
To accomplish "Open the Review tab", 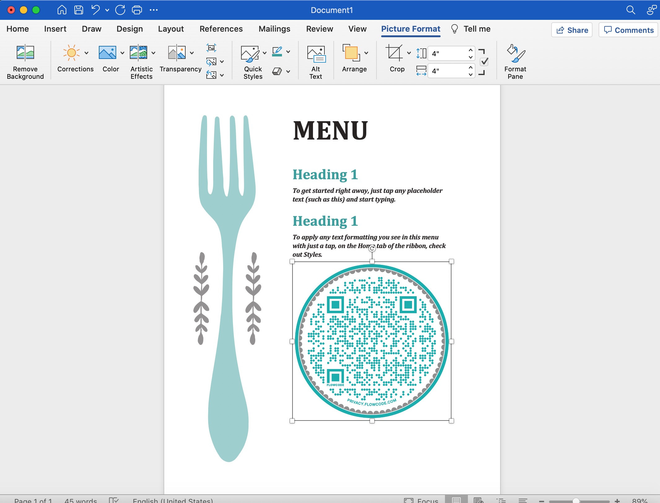I will (319, 29).
